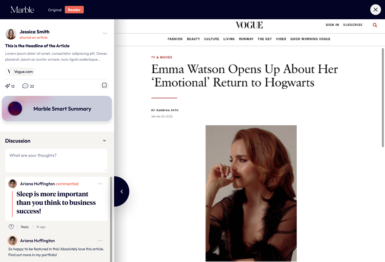
Task: Click Ariana Huffington avatar on quoted comment
Action: coord(13,184)
